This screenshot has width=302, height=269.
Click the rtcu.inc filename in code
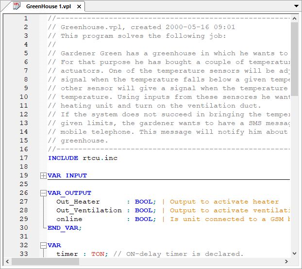click(x=100, y=158)
